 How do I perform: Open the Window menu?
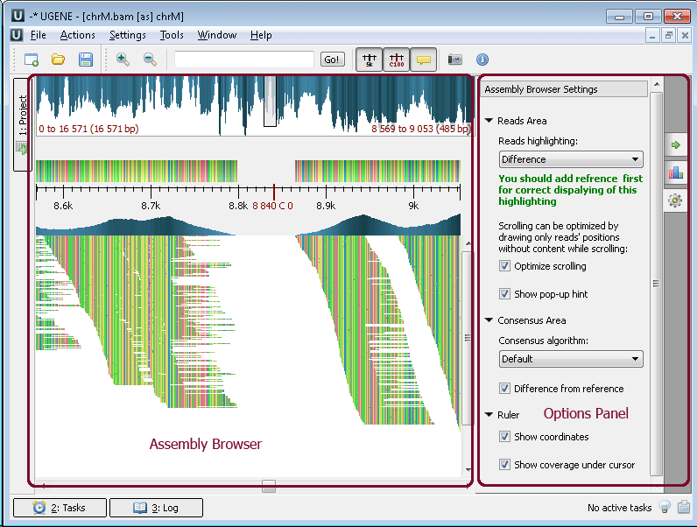click(217, 35)
